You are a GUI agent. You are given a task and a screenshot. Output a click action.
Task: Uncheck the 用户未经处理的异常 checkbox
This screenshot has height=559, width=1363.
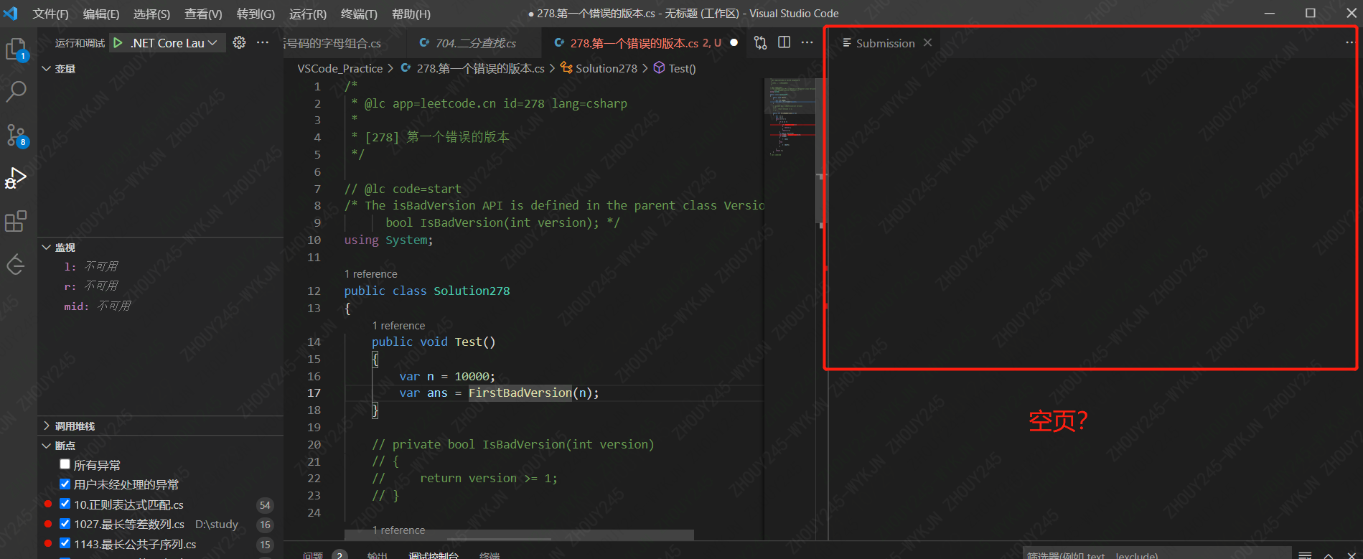65,484
